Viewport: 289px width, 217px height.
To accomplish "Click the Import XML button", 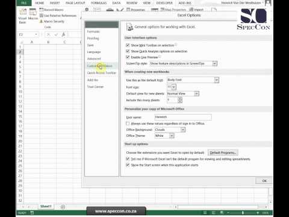I will [196, 10].
